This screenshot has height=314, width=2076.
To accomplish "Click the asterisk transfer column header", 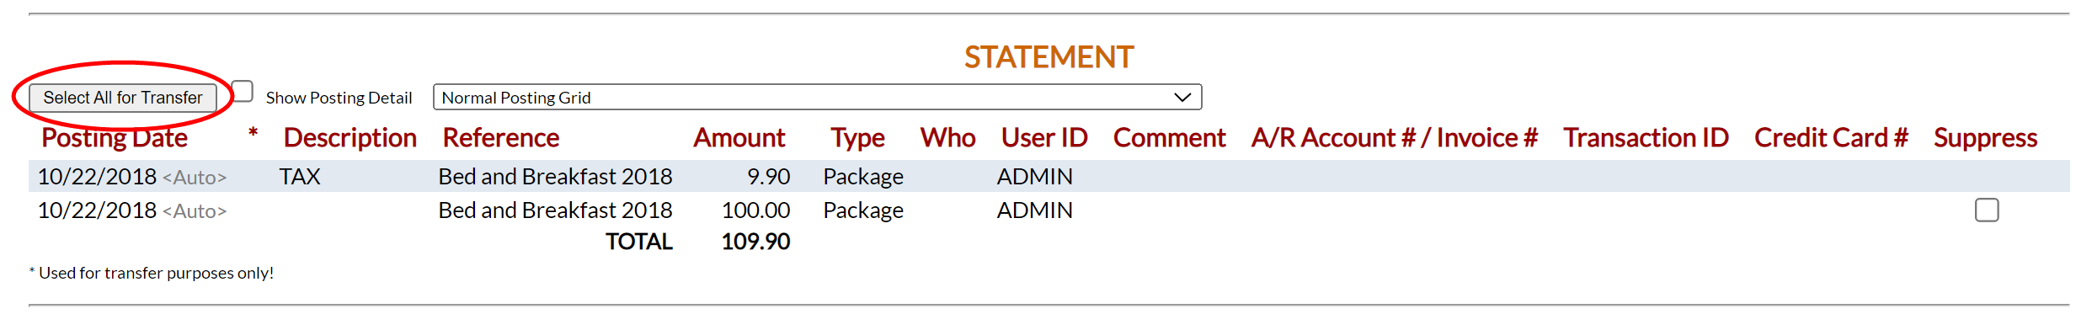I will coord(253,133).
